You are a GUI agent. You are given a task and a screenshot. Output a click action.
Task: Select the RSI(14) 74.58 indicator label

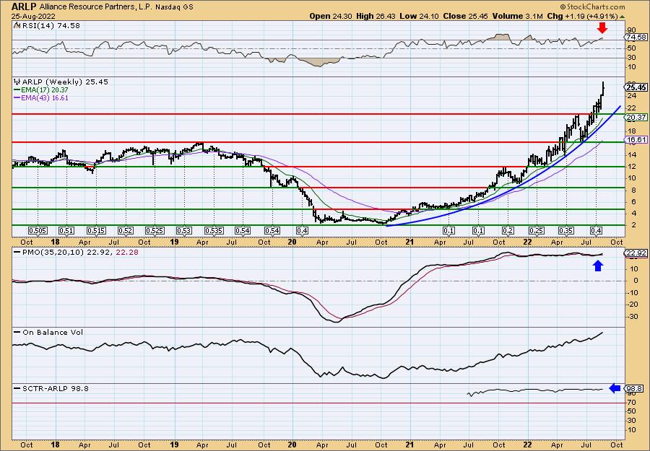point(50,26)
